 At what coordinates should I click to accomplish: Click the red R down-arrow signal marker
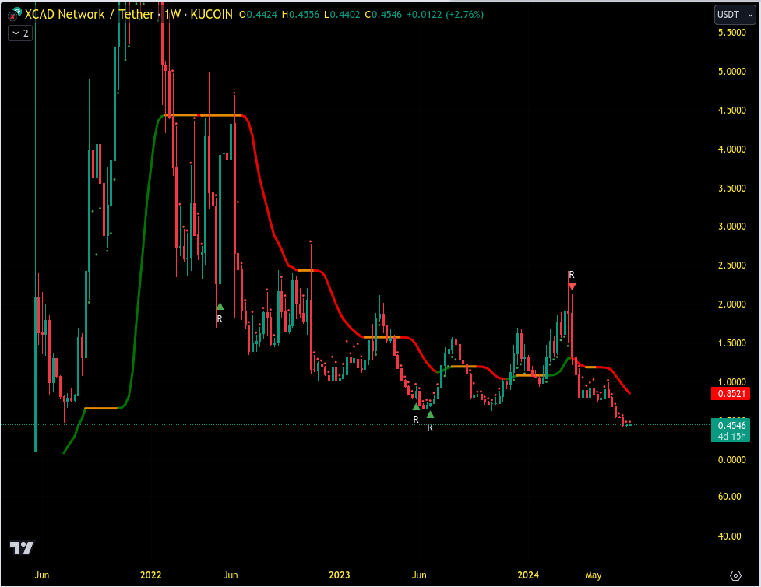tap(572, 286)
